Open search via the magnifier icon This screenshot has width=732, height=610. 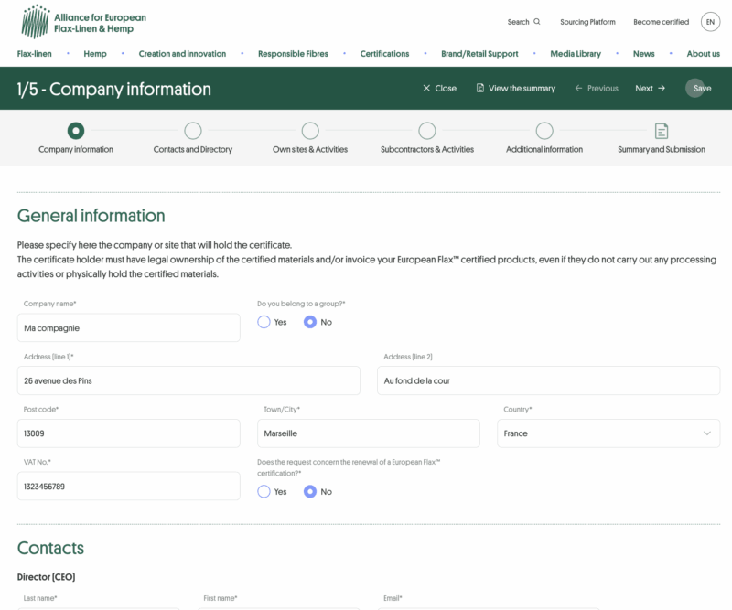click(537, 22)
